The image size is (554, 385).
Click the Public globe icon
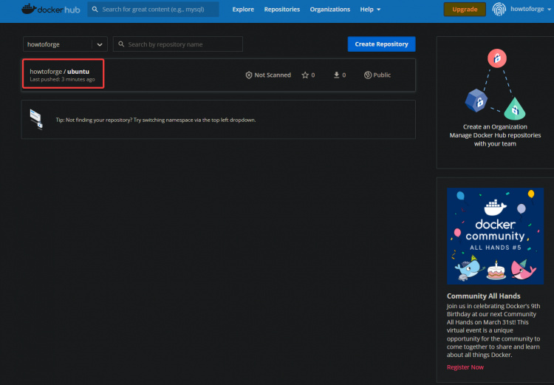368,75
